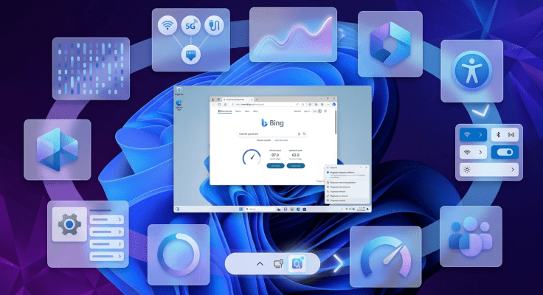Click the Sign in link on Bing

tap(307, 111)
